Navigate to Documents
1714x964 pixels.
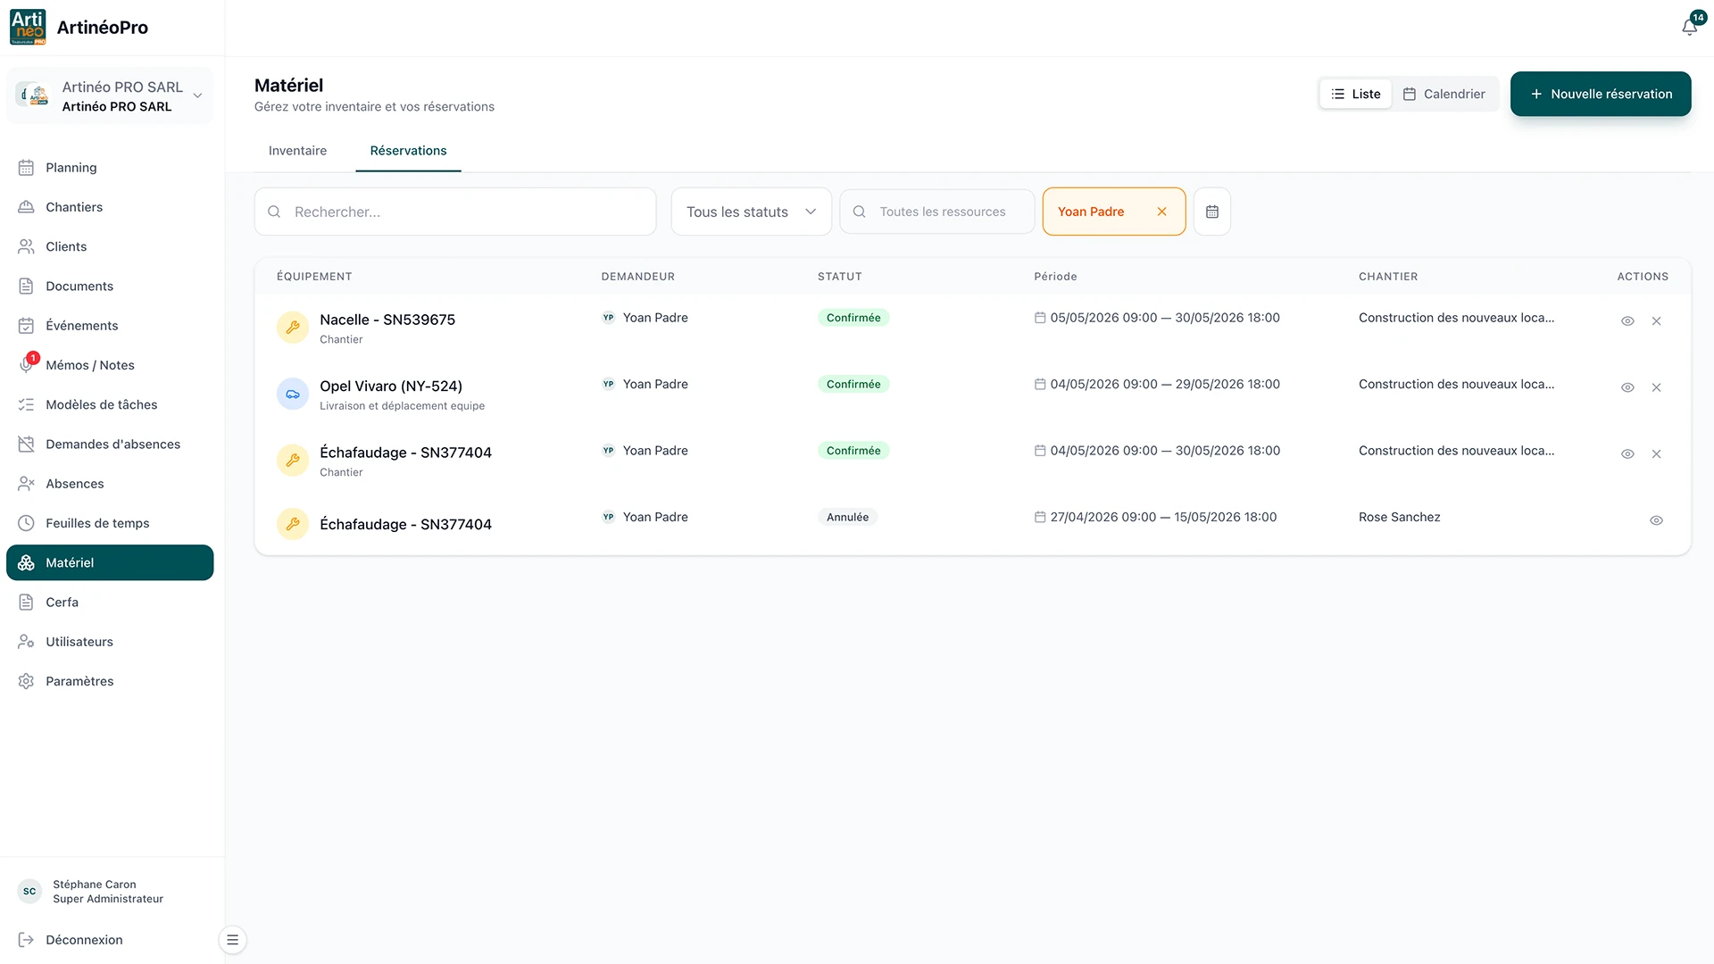coord(110,287)
